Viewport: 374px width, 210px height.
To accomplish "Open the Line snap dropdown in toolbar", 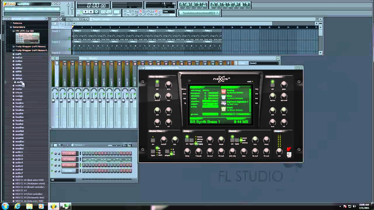I will pyautogui.click(x=169, y=12).
